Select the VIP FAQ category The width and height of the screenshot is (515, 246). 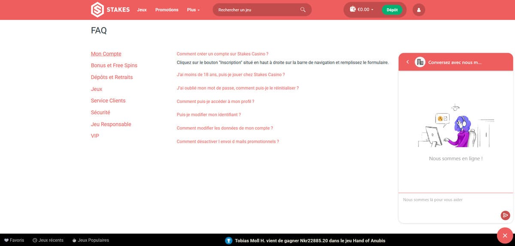95,136
